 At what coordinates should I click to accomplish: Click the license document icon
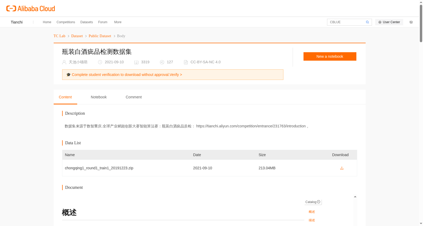[186, 62]
